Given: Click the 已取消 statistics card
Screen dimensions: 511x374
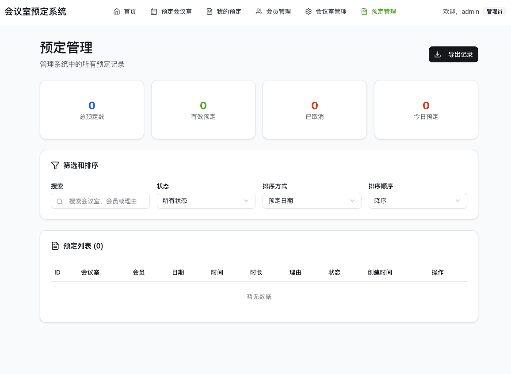Looking at the screenshot, I should click(x=315, y=110).
